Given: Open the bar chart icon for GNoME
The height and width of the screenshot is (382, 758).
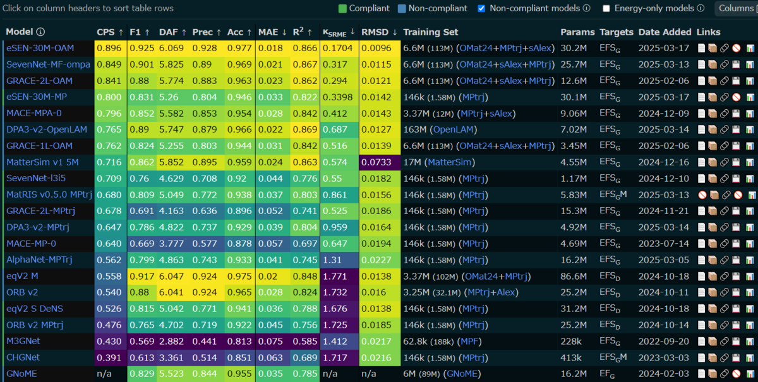Looking at the screenshot, I should (x=750, y=373).
